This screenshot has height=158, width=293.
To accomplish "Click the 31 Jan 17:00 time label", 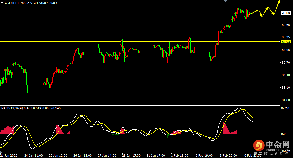I will pyautogui.click(x=156, y=155).
